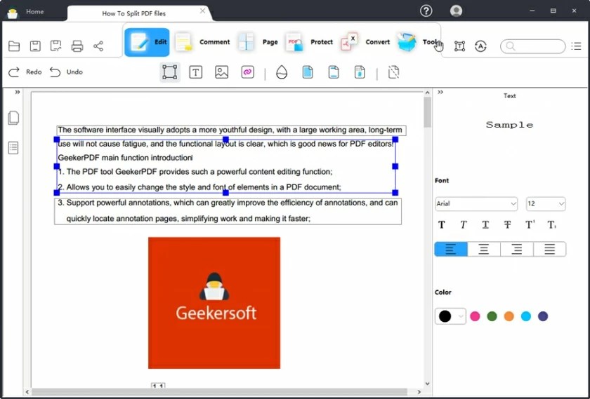The width and height of the screenshot is (590, 399).
Task: Switch to the Comment ribbon tab
Action: (x=202, y=42)
